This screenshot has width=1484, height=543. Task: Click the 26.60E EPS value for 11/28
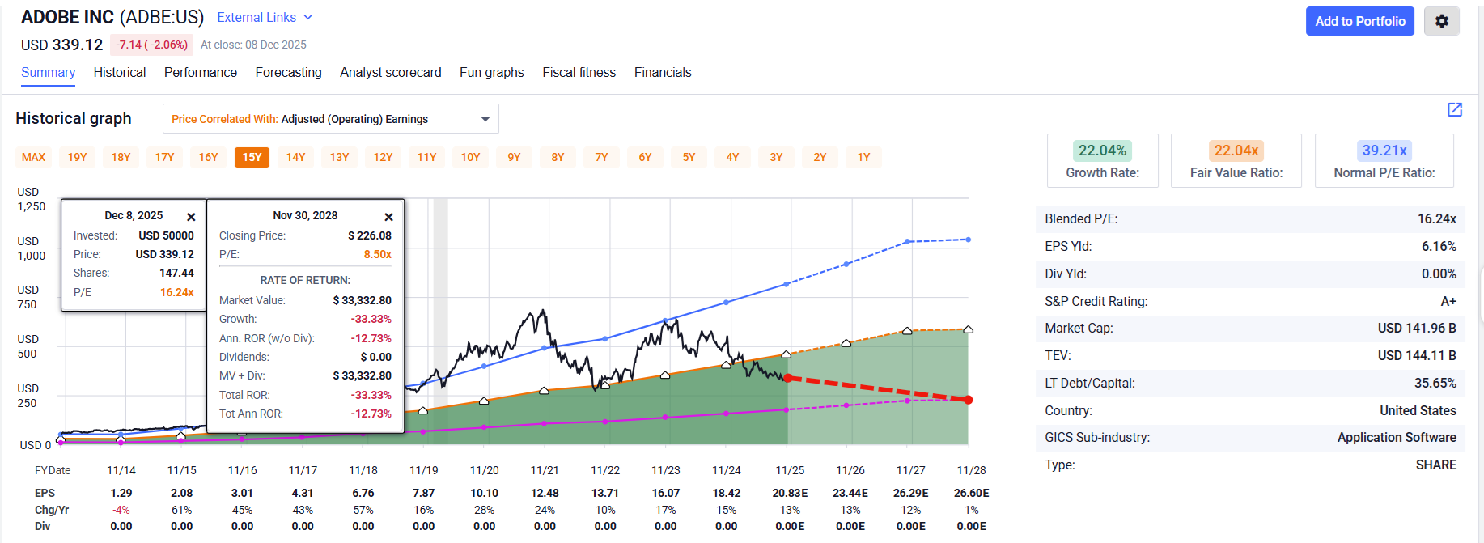click(x=972, y=493)
